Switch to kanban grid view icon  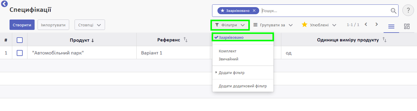coord(407,26)
